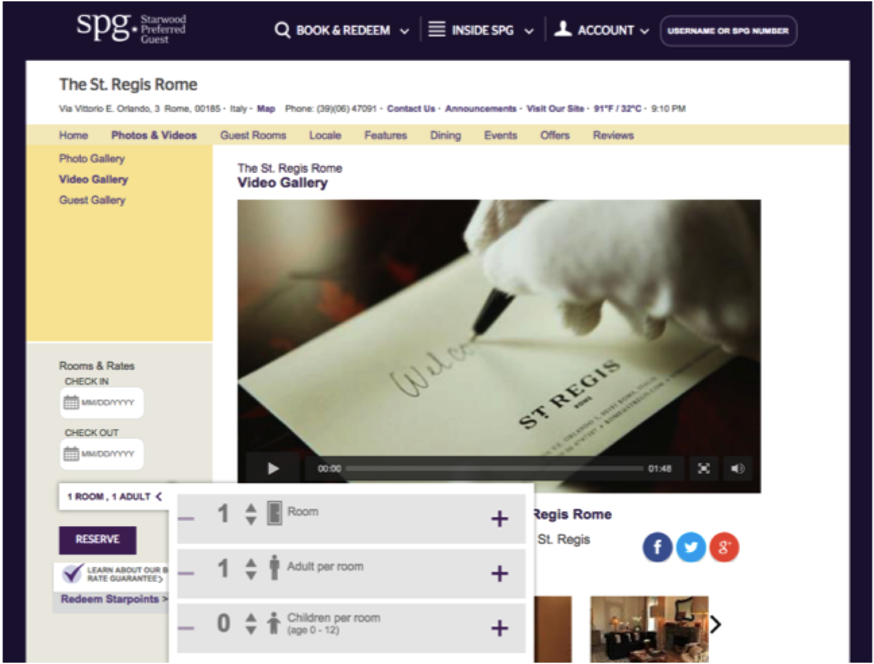874x664 pixels.
Task: Open the Features tab
Action: (x=385, y=135)
